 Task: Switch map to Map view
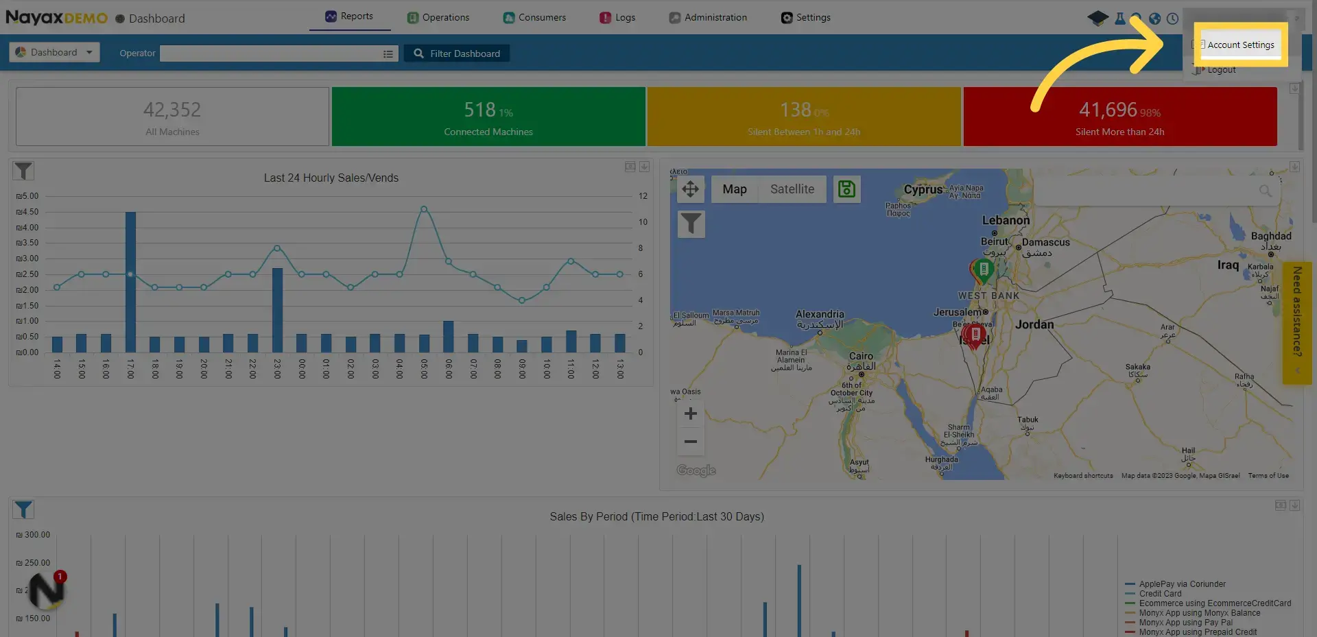735,189
